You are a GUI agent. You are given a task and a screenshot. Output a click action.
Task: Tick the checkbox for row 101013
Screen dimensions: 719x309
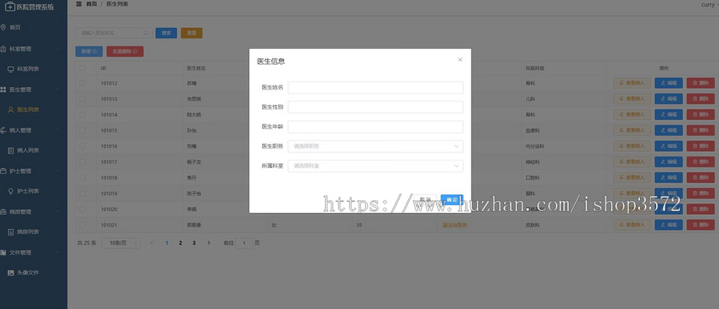point(82,98)
